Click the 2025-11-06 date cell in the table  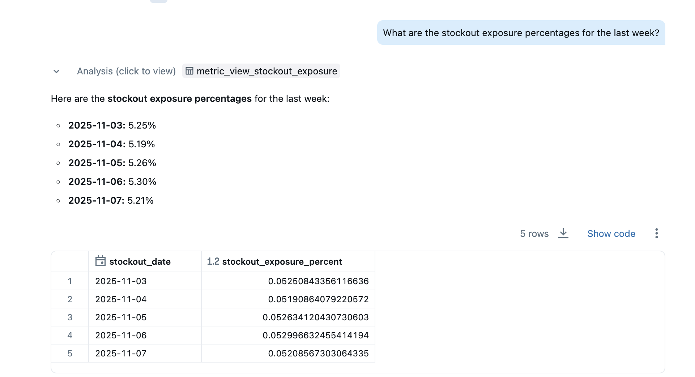(121, 335)
